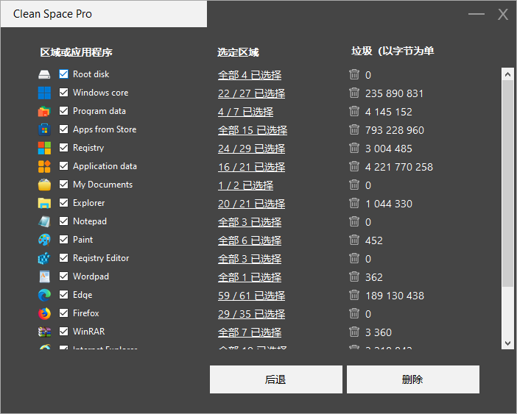Click the scrollbar up arrow
517x414 pixels.
(x=507, y=74)
